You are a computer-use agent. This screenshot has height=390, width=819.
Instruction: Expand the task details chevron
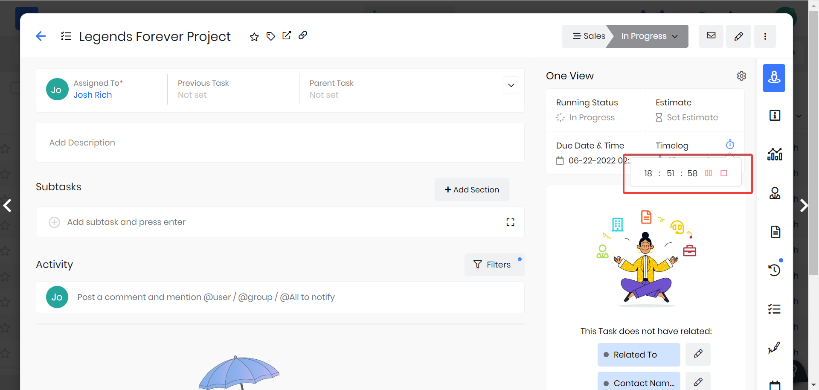point(511,85)
